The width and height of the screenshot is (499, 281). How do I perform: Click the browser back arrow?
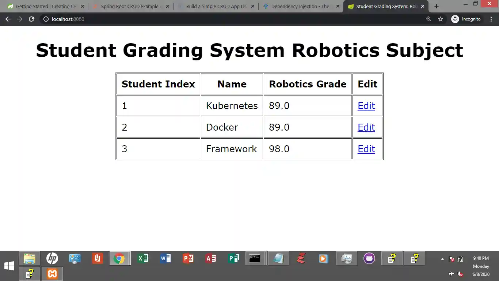point(8,19)
